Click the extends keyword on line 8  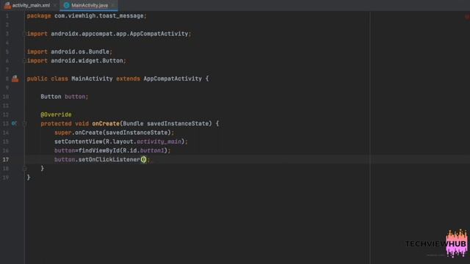pyautogui.click(x=128, y=78)
